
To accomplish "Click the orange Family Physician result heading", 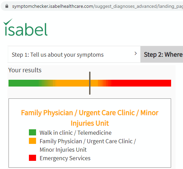I will point(90,118).
